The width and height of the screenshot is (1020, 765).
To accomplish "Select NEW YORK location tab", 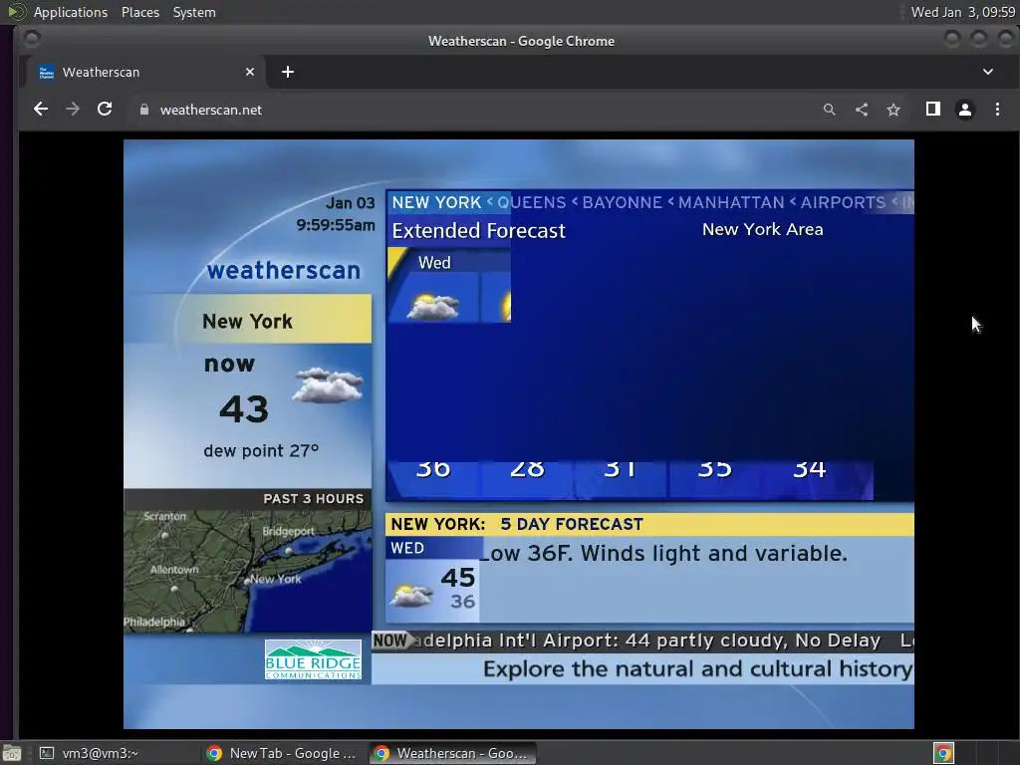I will point(436,202).
